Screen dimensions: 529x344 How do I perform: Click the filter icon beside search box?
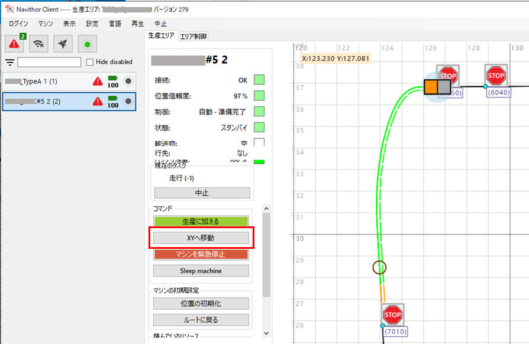(x=9, y=62)
